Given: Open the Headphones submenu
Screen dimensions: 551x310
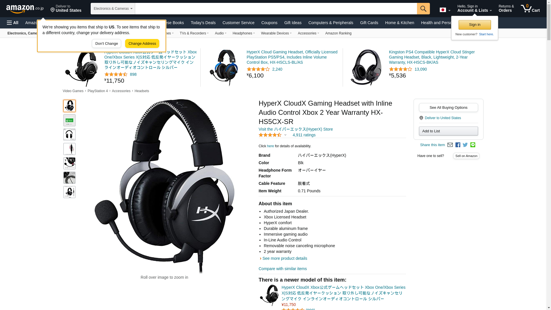Looking at the screenshot, I should [244, 33].
